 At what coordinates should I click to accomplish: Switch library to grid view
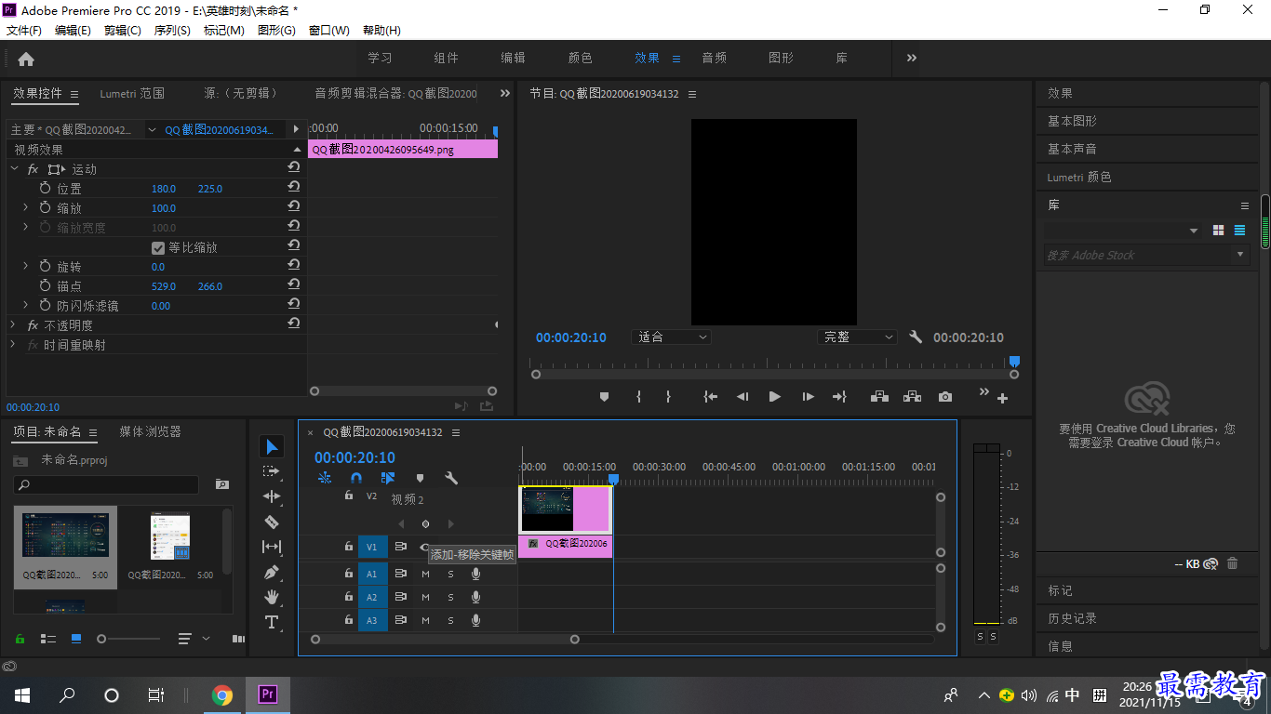[1219, 231]
